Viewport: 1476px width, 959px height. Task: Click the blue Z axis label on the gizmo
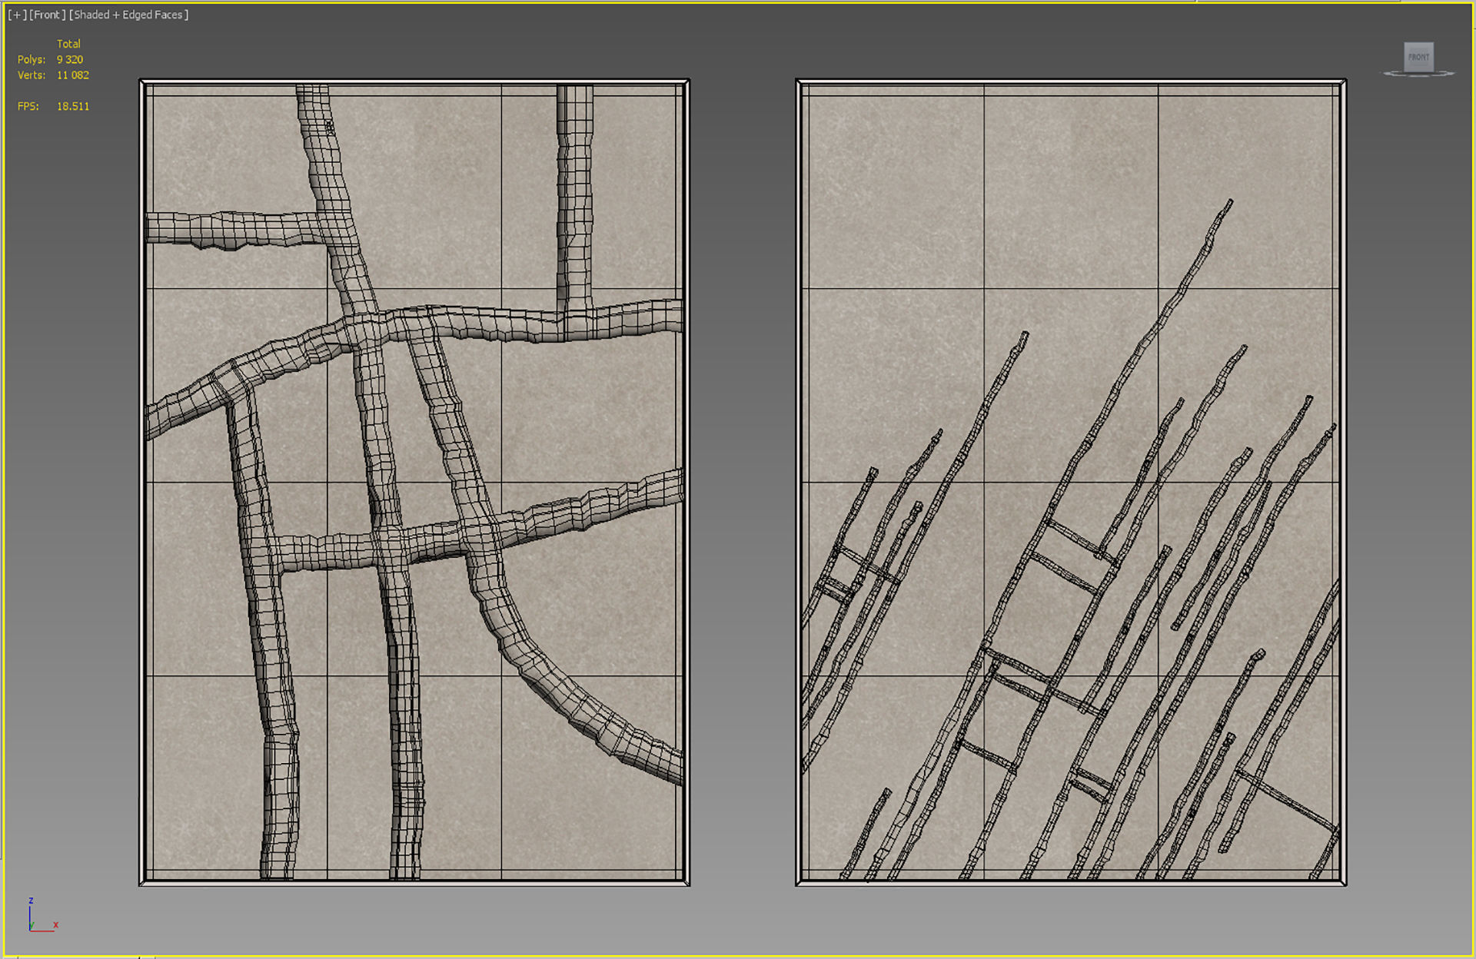pos(31,900)
